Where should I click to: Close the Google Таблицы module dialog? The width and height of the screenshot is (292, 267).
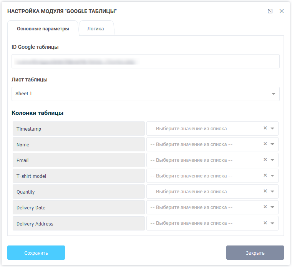tap(282, 11)
